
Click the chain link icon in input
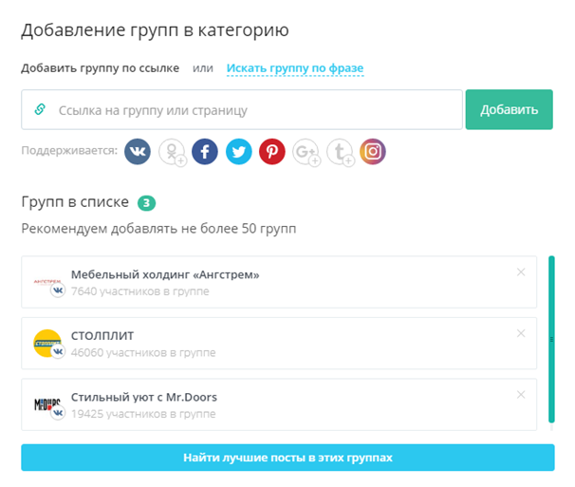coord(40,109)
